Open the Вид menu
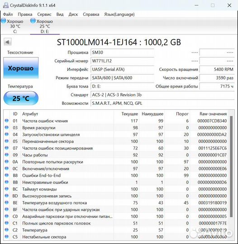Viewport: 238px width, 244px height. (x=60, y=14)
